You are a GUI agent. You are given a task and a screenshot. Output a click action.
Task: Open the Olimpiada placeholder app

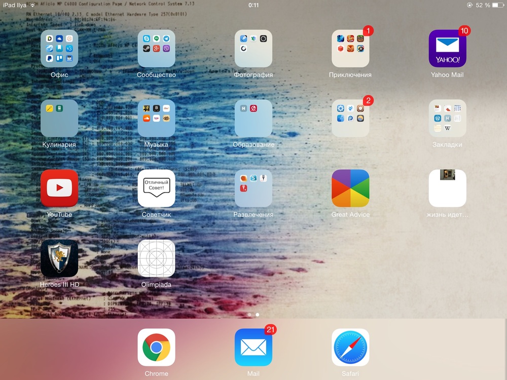(156, 258)
